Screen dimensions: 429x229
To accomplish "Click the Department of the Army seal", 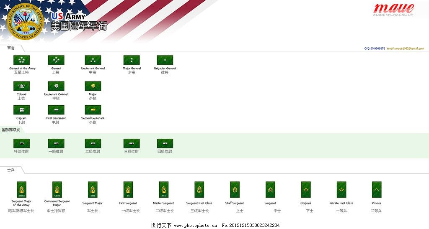I will 26,21.
